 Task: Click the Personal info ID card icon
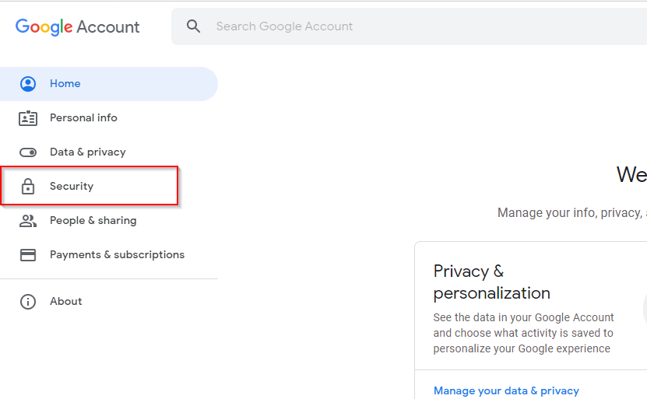28,118
